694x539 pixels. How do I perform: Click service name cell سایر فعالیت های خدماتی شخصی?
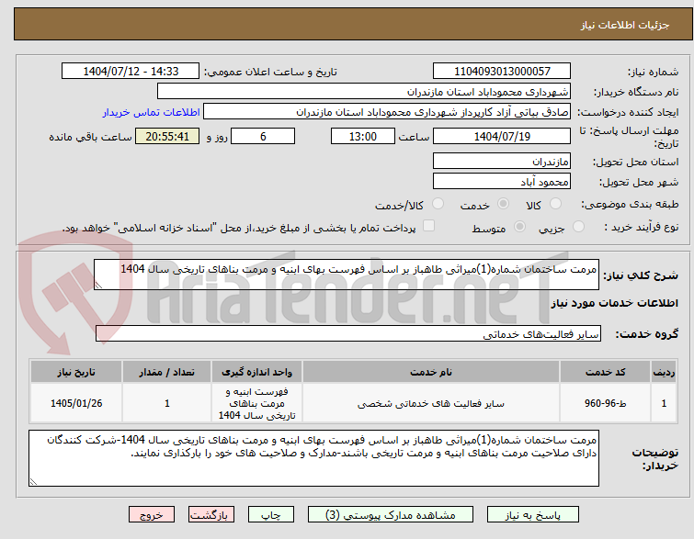(x=431, y=403)
